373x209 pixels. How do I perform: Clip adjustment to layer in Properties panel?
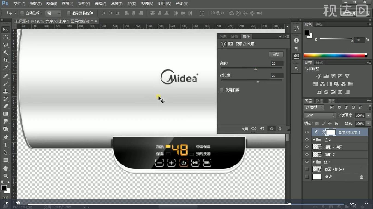click(x=245, y=129)
